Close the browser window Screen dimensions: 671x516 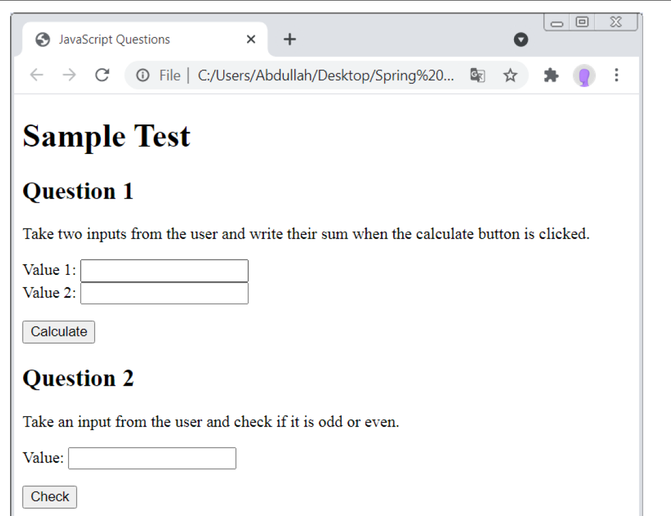pos(616,22)
